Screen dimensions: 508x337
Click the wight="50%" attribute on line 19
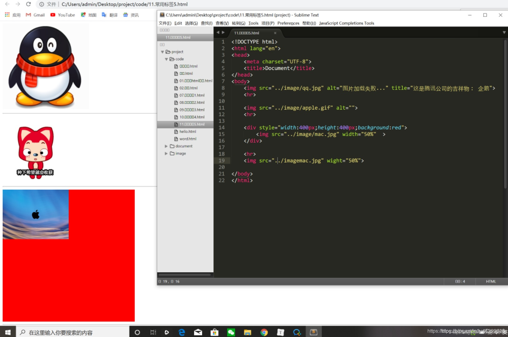[x=344, y=161]
